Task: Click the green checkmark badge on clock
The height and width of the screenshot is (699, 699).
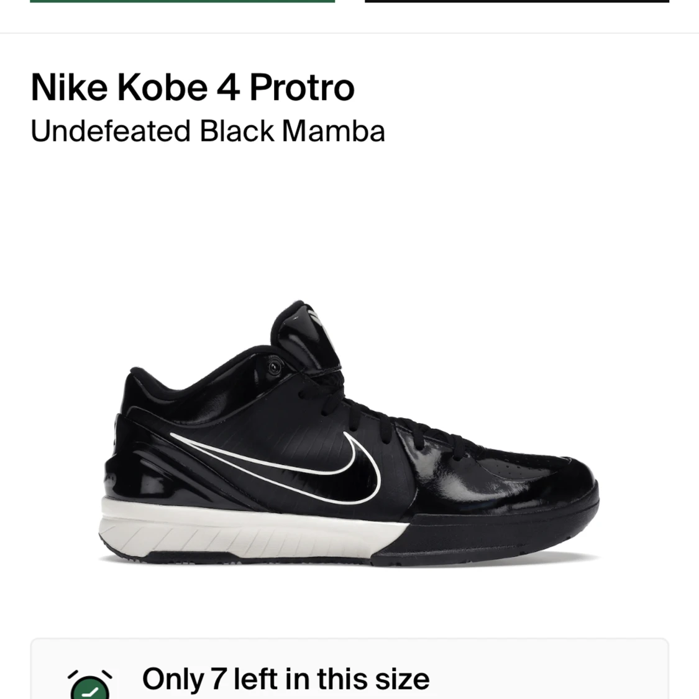Action: click(89, 691)
